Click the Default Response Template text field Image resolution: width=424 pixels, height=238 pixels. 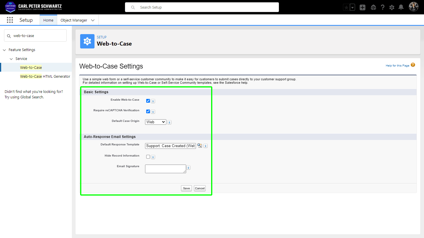[x=170, y=146]
